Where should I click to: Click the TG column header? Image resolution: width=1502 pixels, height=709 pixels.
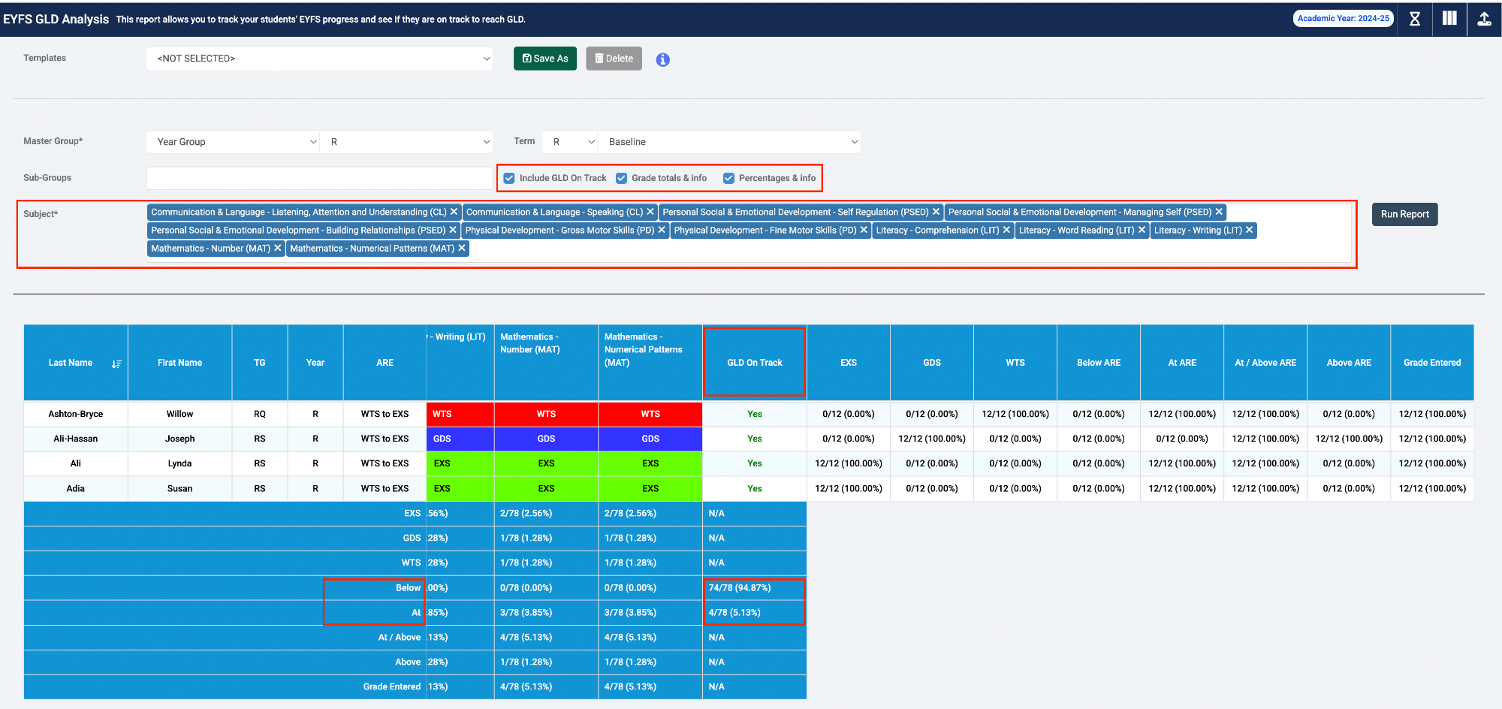[x=260, y=363]
